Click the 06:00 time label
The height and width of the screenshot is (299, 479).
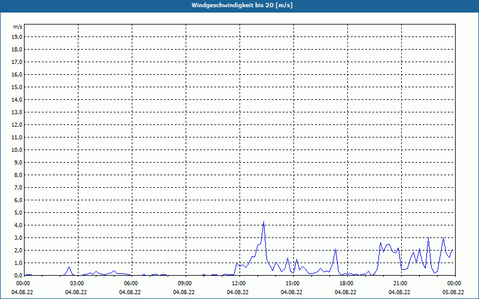pyautogui.click(x=132, y=283)
